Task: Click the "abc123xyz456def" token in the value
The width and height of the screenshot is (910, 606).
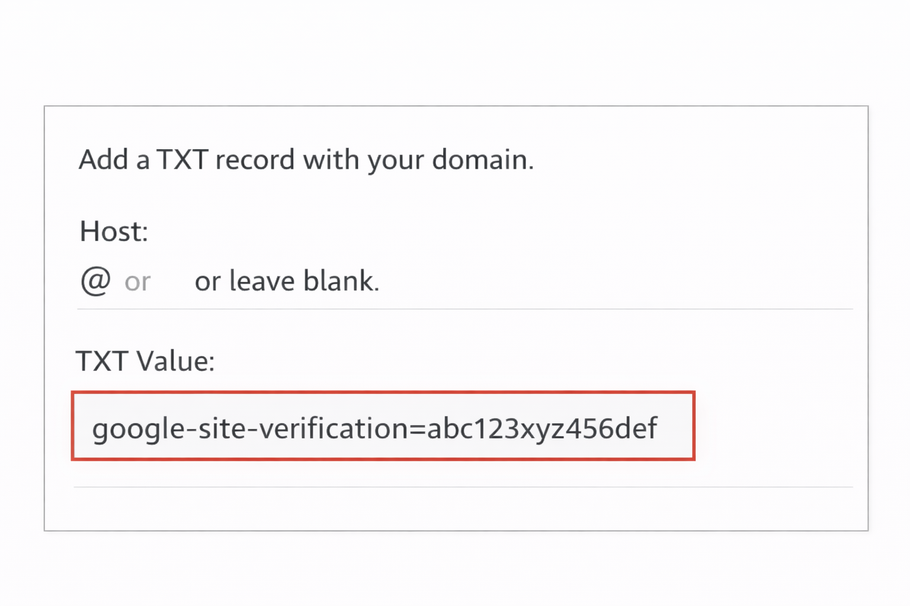Action: [541, 428]
